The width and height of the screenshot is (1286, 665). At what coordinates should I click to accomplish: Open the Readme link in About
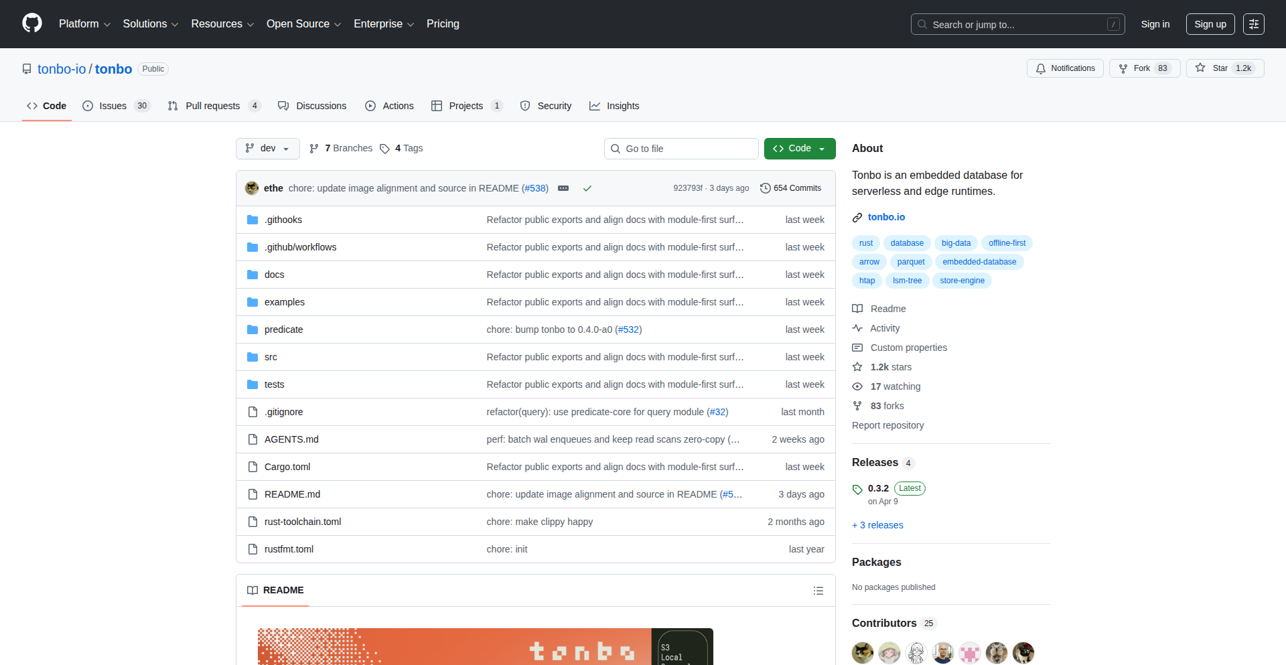coord(879,309)
